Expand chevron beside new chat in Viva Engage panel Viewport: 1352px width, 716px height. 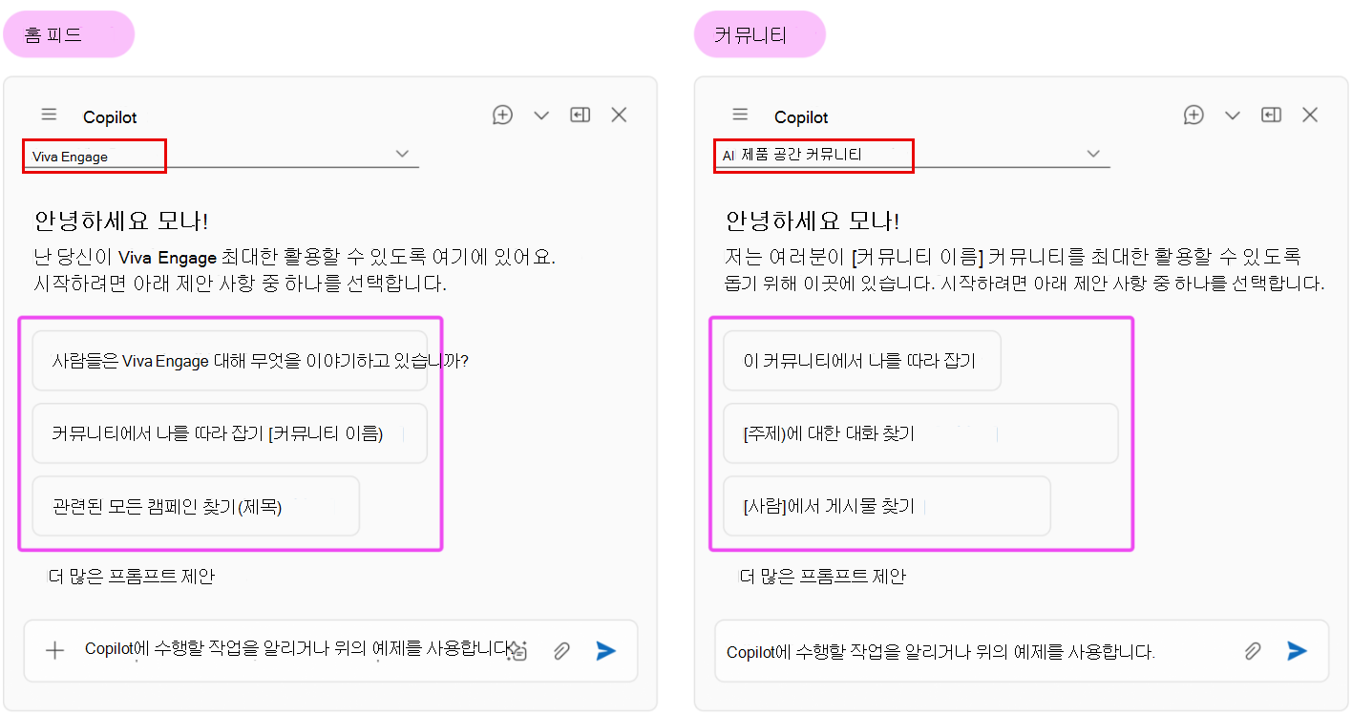click(541, 116)
